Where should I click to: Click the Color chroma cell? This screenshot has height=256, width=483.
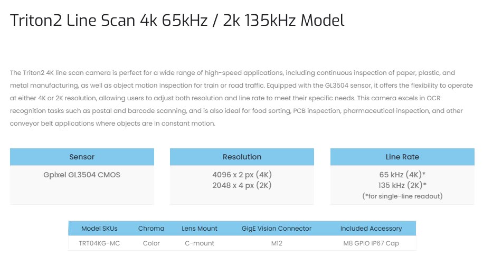151,243
